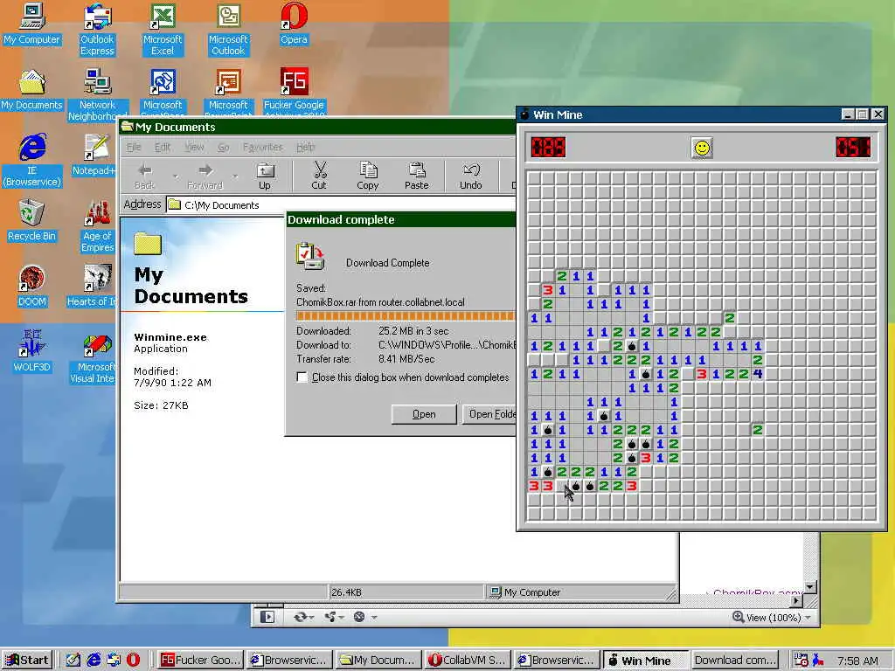Select the Microsoft Visual InterDev desktop shortcut
The image size is (895, 671).
tap(94, 357)
